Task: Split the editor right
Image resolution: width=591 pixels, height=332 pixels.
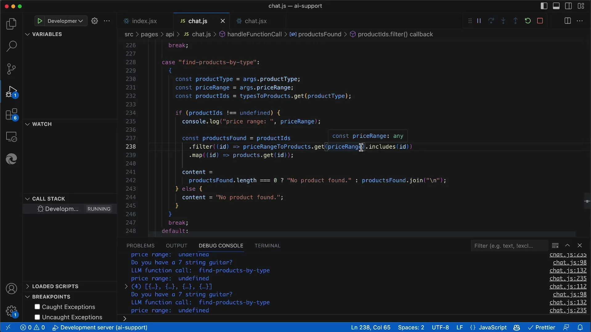Action: tap(568, 21)
